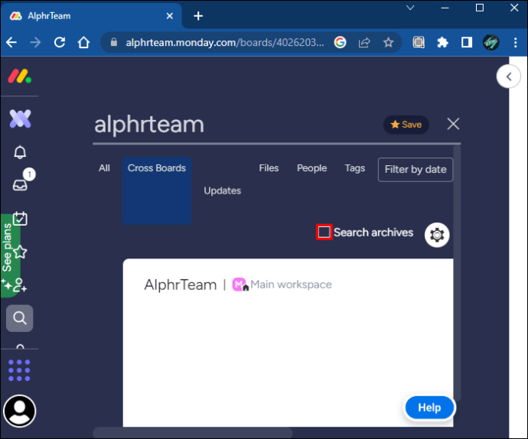Open the user profile avatar
The width and height of the screenshot is (528, 439).
[x=20, y=411]
